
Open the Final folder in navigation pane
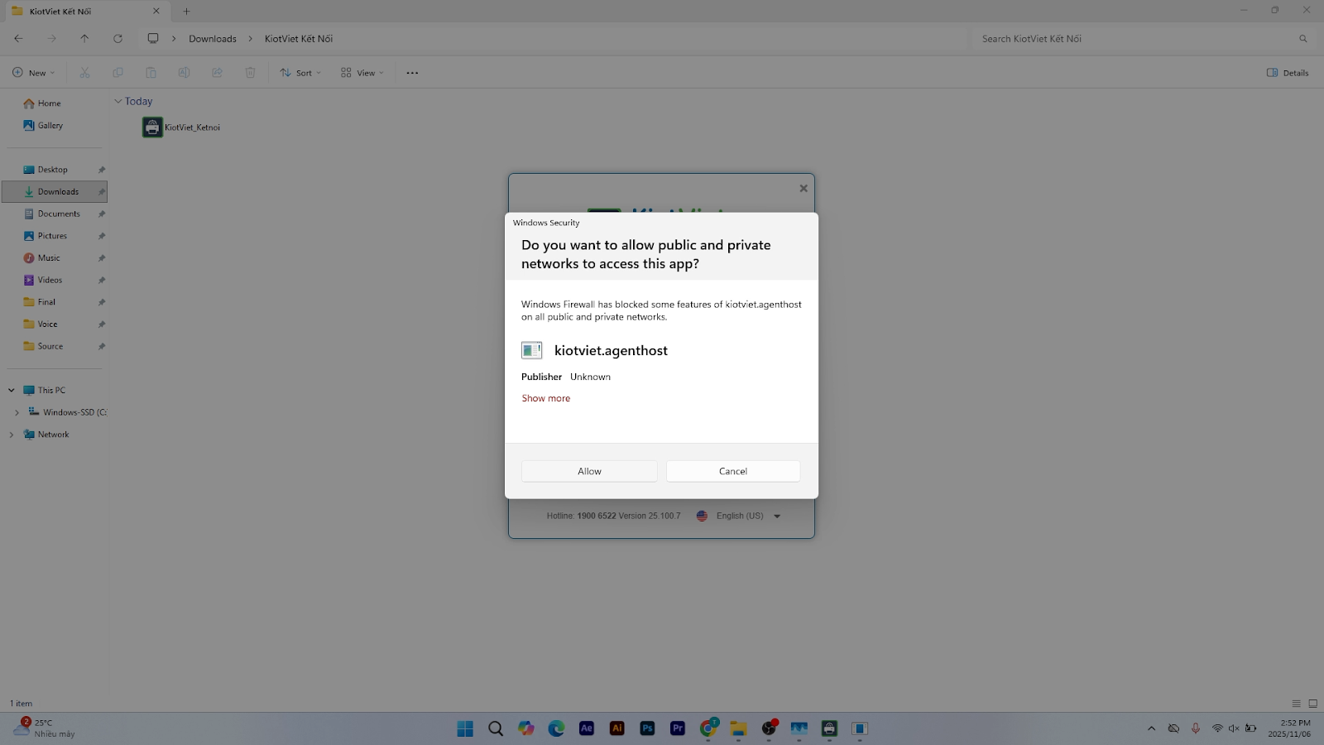(55, 302)
